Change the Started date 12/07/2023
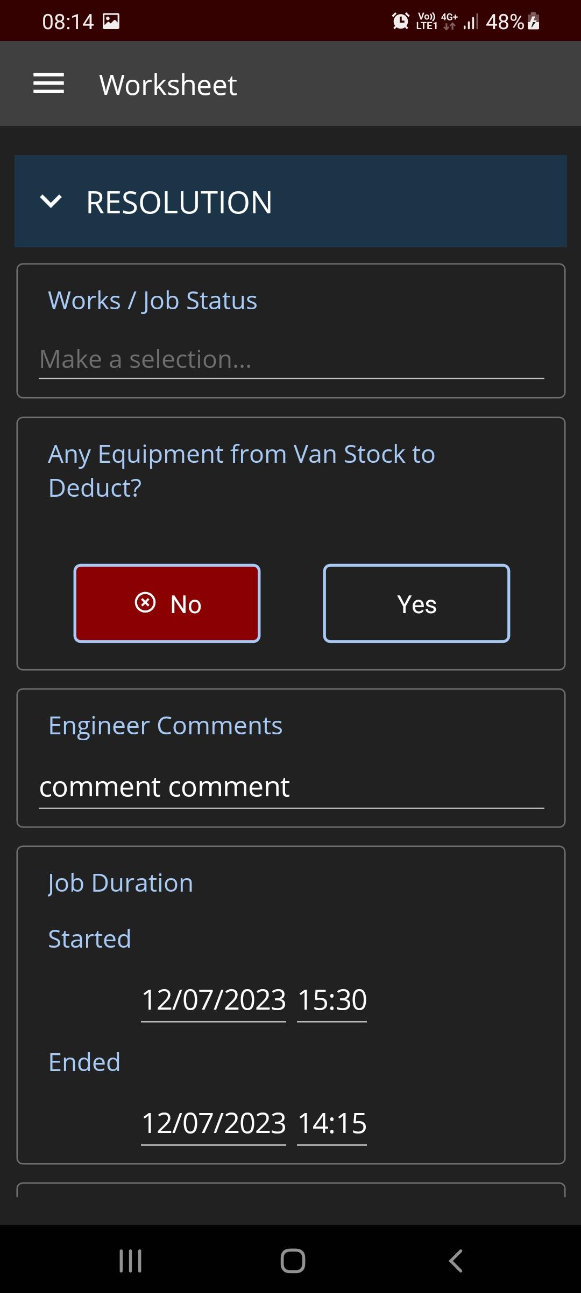Screen dimensions: 581x1293 [x=214, y=1000]
